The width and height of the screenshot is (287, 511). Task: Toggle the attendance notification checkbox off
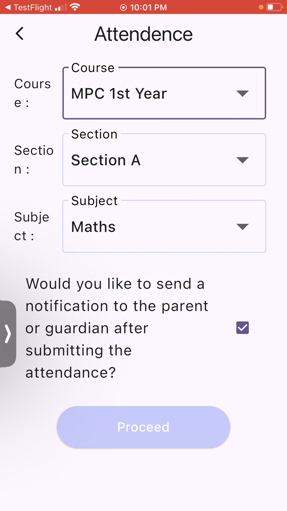[x=242, y=327]
